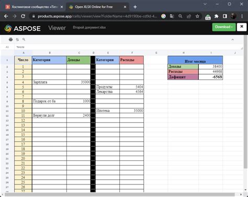The image size is (248, 197).
Task: Click the Google Translate icon in address bar
Action: tap(172, 16)
